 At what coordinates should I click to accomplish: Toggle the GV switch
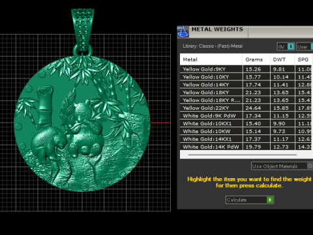tap(286, 46)
